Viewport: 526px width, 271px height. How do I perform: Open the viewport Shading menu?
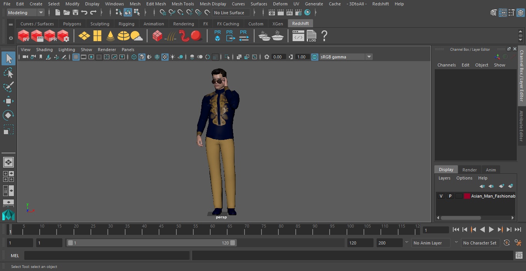[x=44, y=50]
